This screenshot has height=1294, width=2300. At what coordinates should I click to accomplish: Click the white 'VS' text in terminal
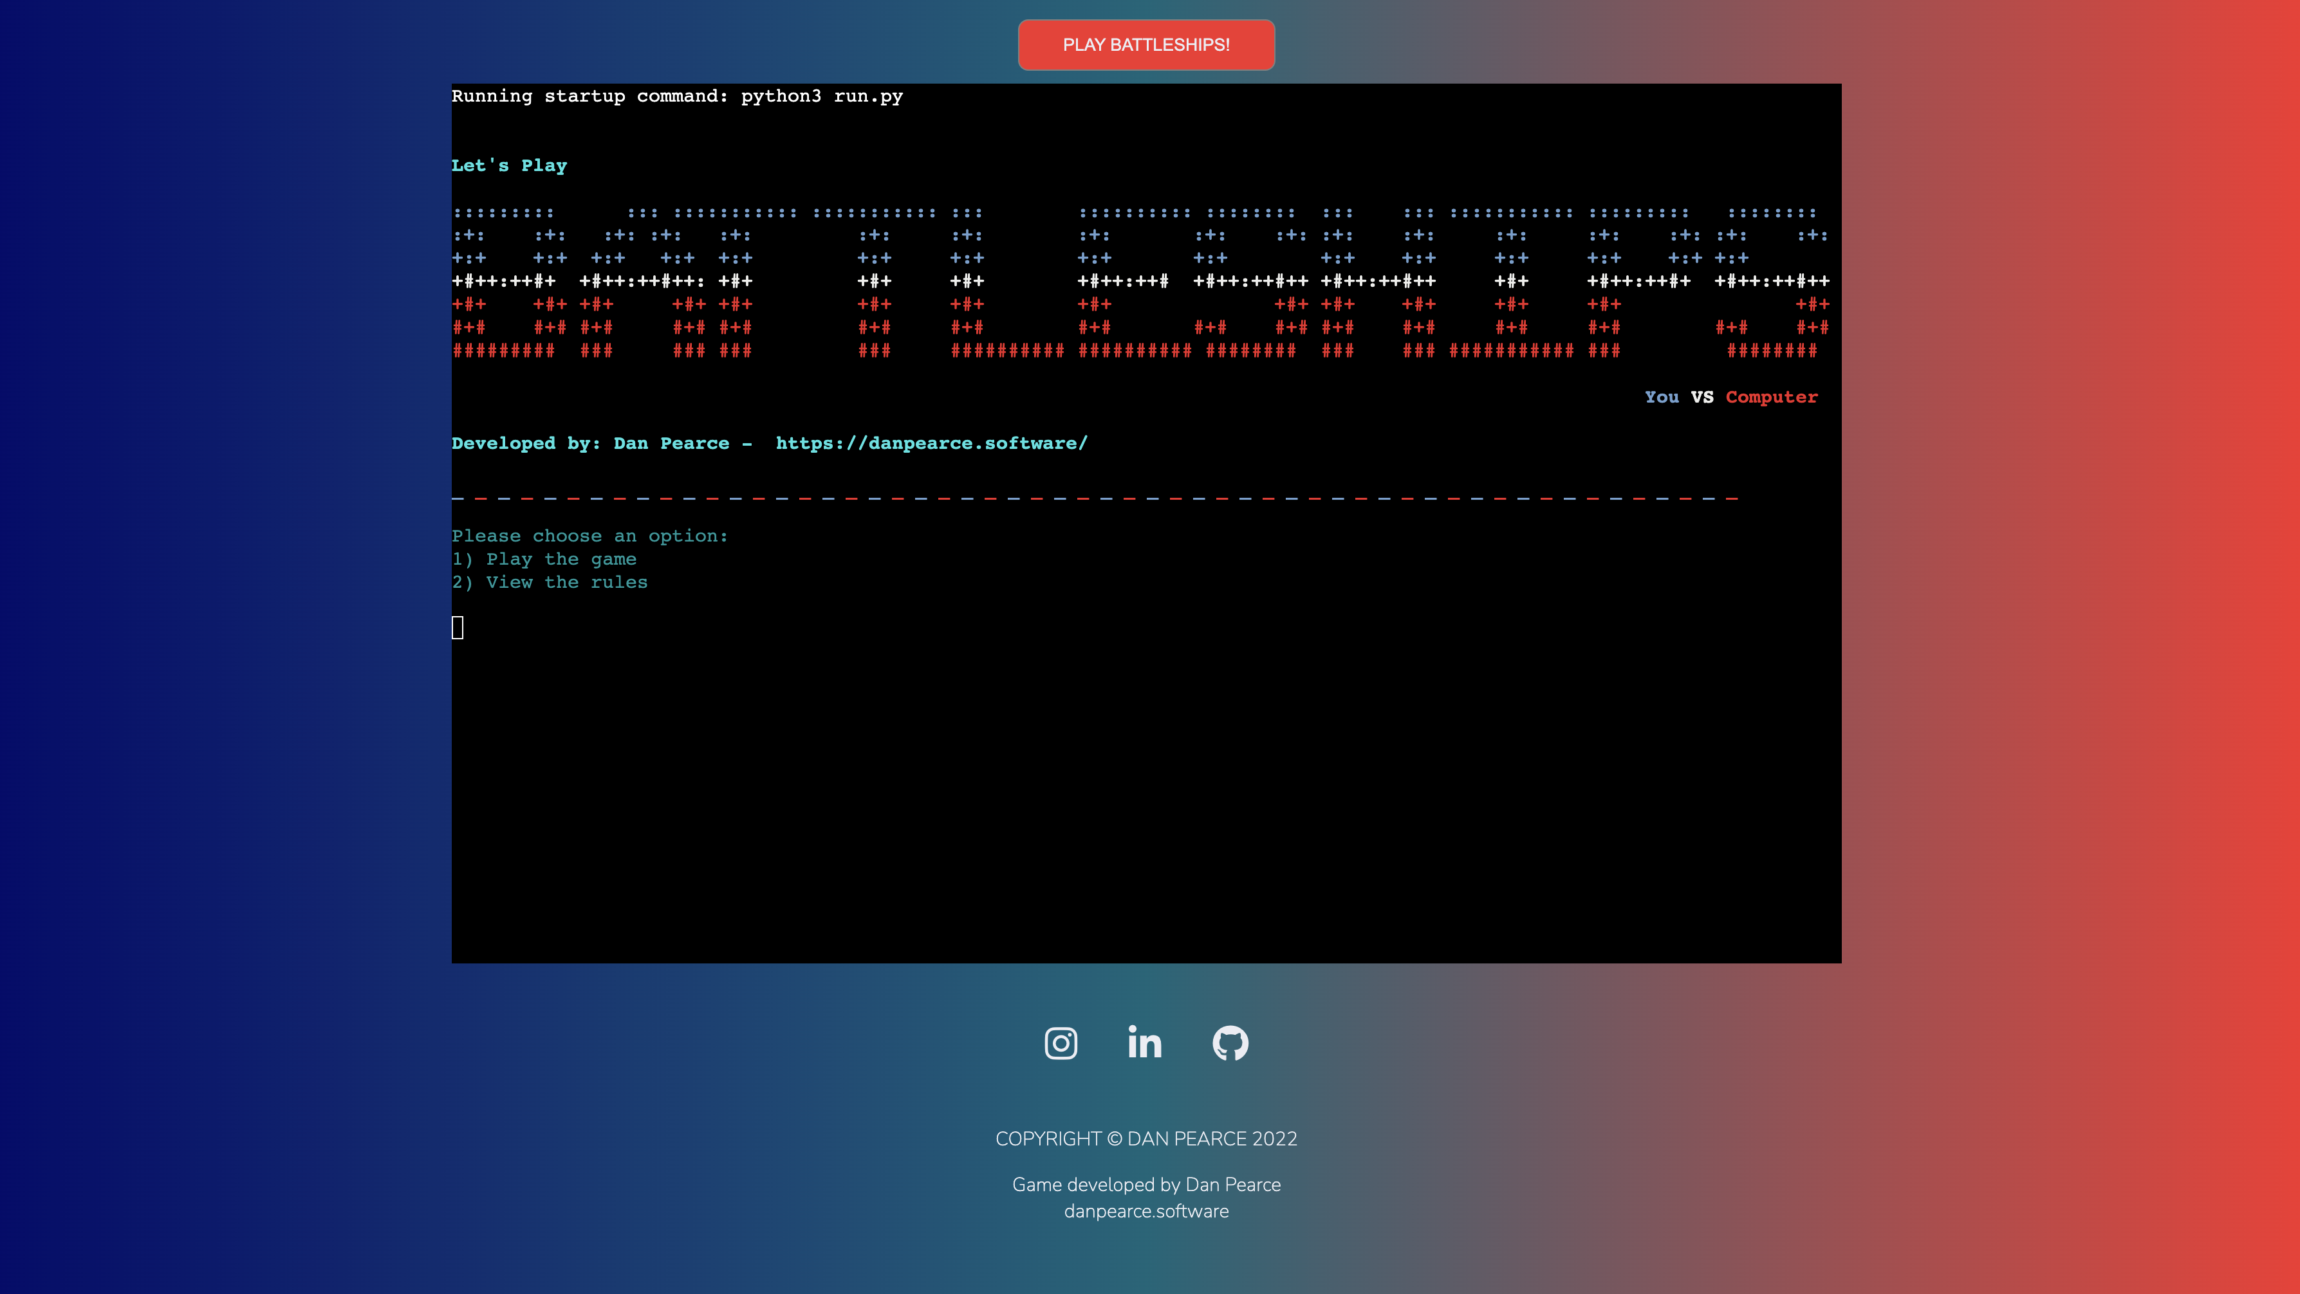(1702, 397)
